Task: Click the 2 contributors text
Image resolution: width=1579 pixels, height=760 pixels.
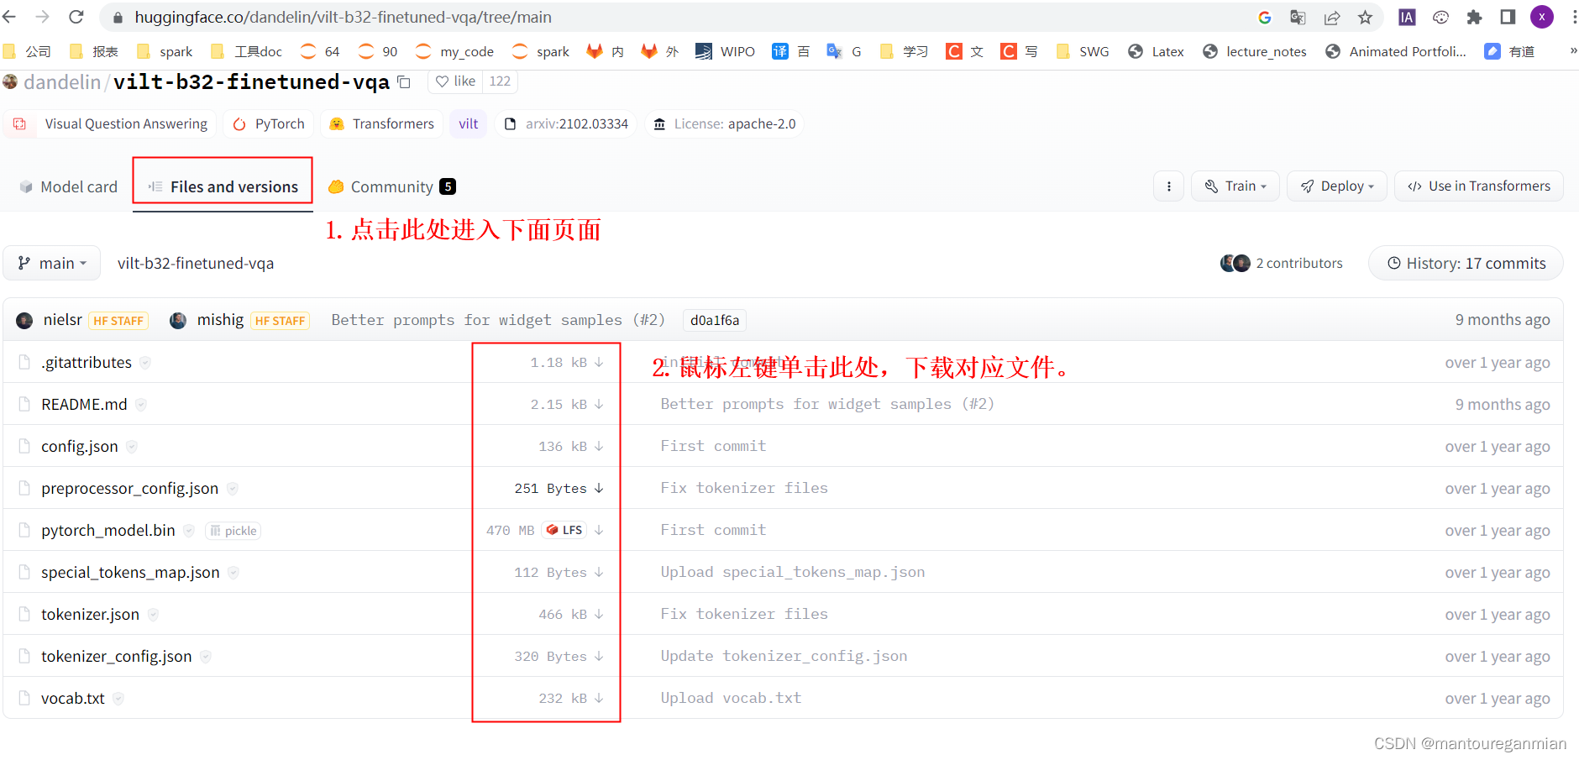Action: [1299, 263]
